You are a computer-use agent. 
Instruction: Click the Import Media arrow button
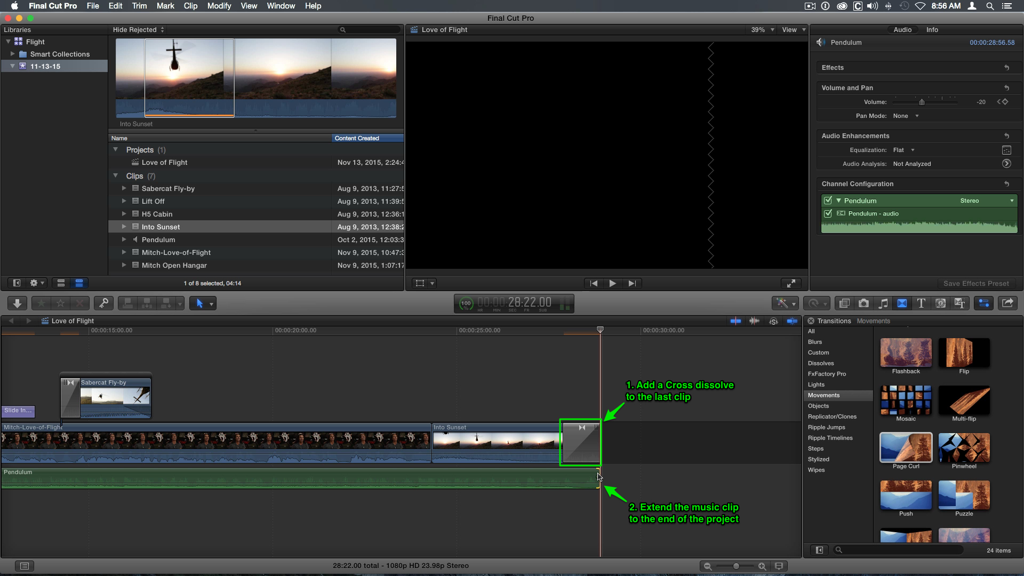(17, 303)
